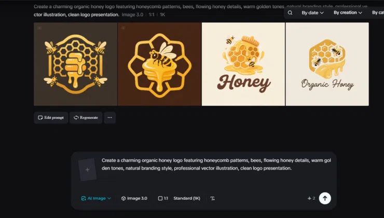
Task: Click the search magnifier icon
Action: coord(290,13)
